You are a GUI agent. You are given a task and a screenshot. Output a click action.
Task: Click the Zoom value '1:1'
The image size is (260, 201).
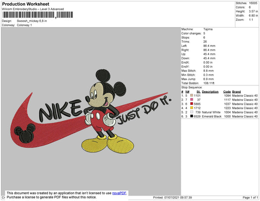click(251, 20)
